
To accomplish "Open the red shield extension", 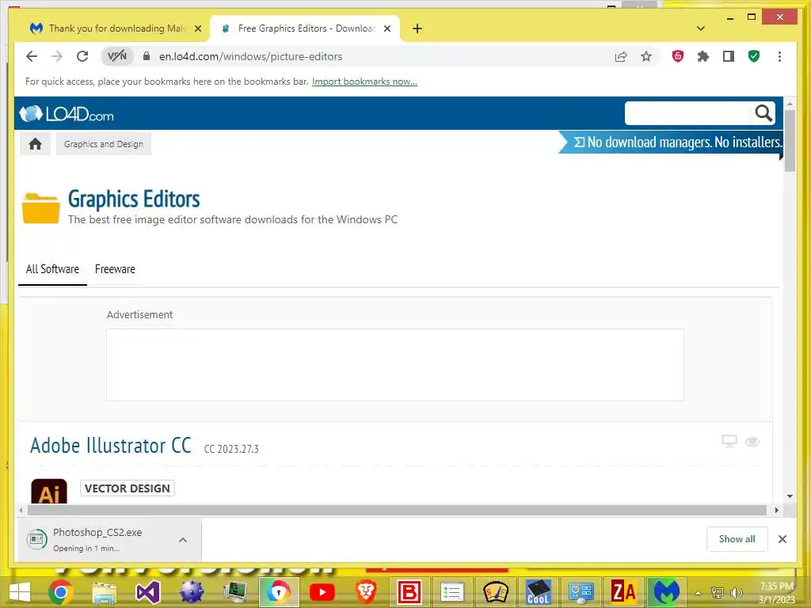I will [678, 56].
